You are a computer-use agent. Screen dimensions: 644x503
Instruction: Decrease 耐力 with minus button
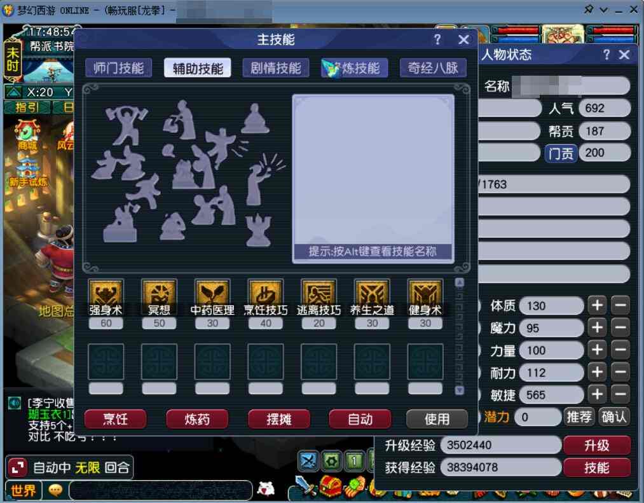click(620, 372)
